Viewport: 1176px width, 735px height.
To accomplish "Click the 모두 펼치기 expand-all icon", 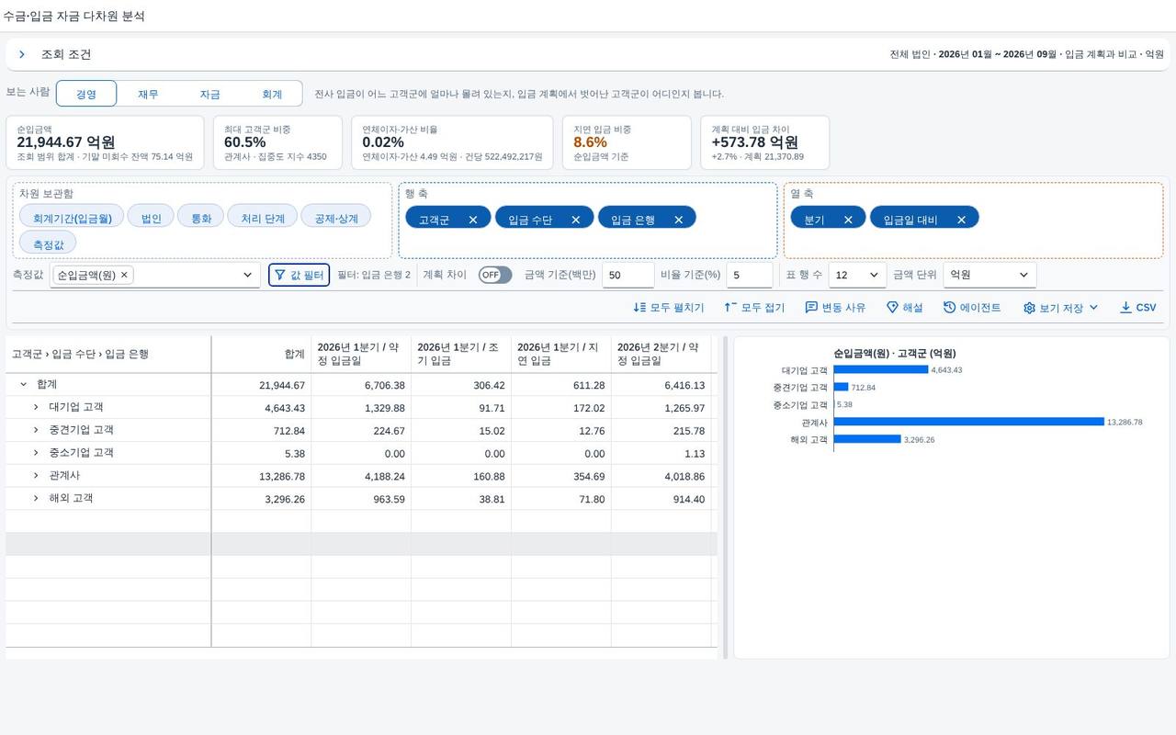I will click(x=639, y=308).
